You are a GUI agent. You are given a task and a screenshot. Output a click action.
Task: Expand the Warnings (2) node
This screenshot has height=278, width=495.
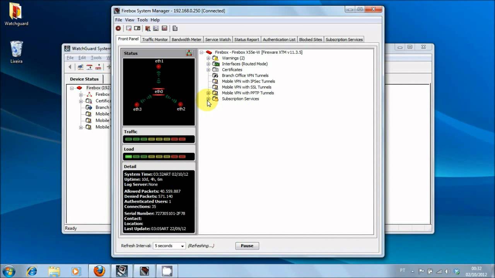[208, 58]
